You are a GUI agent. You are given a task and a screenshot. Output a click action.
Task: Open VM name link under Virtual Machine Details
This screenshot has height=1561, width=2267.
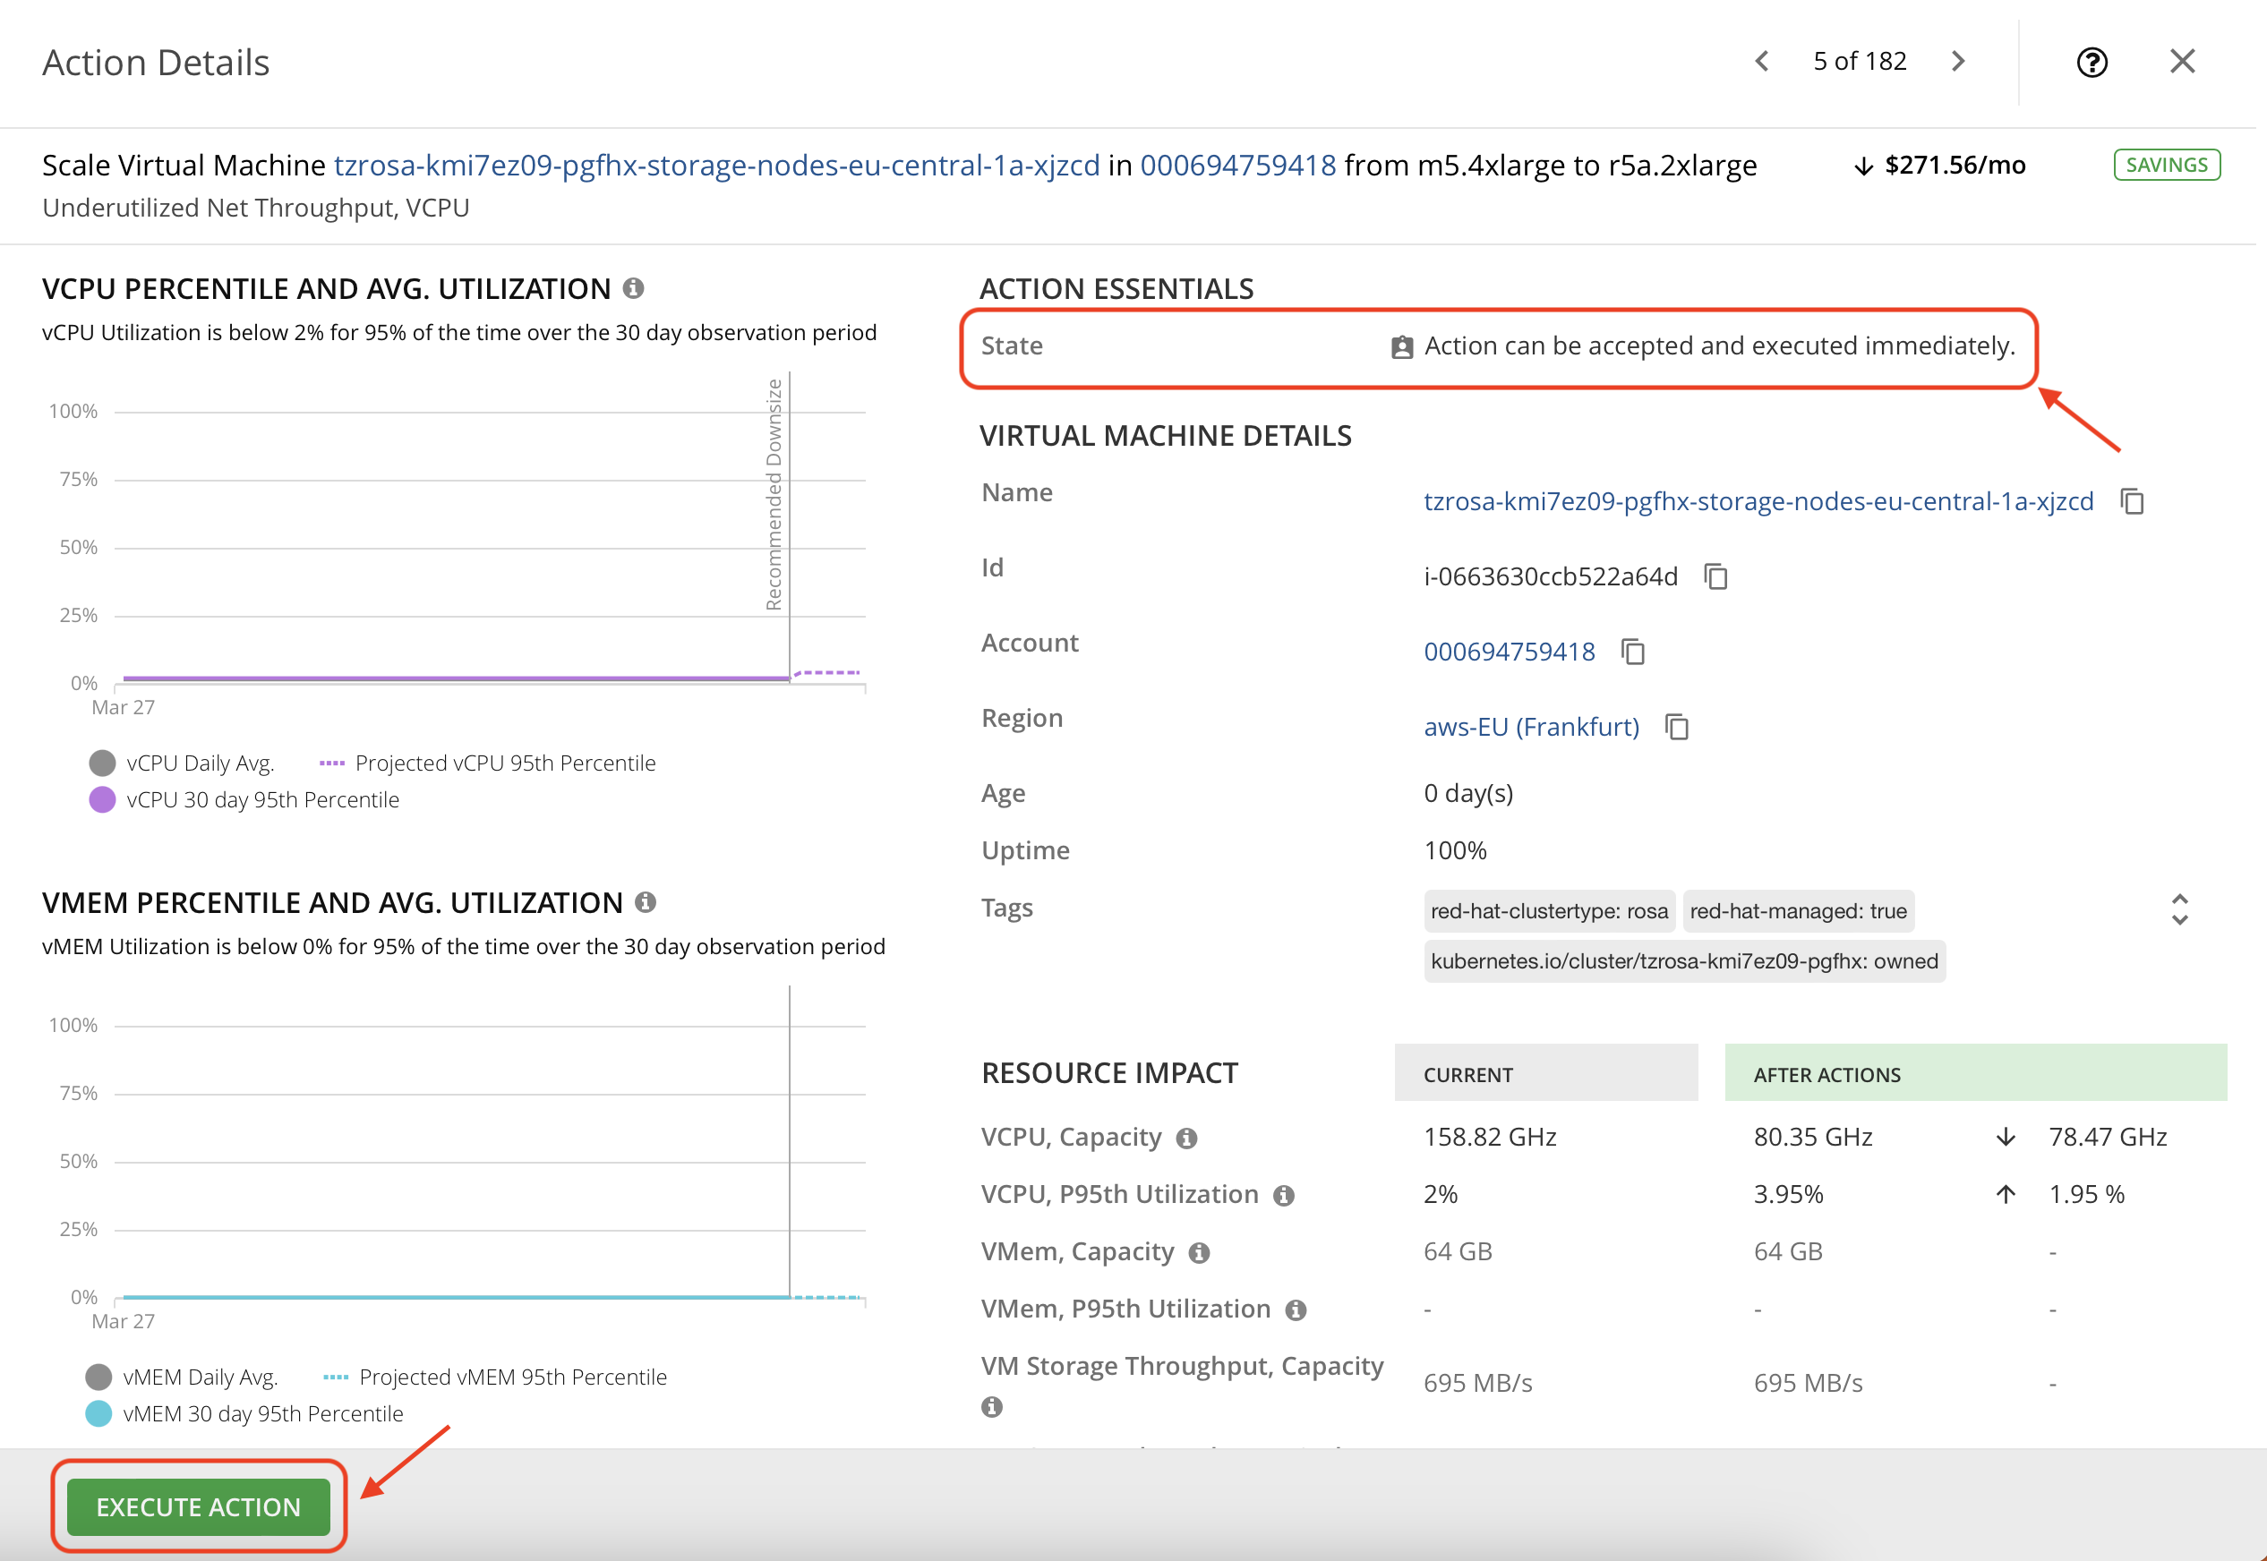[1758, 502]
